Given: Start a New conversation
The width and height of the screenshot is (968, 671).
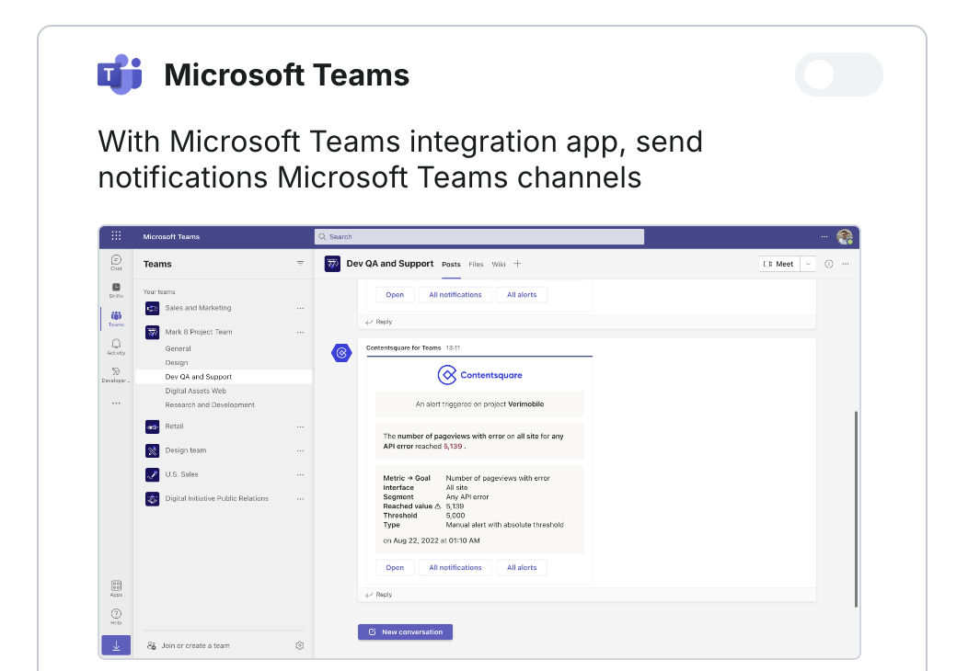Looking at the screenshot, I should tap(406, 632).
